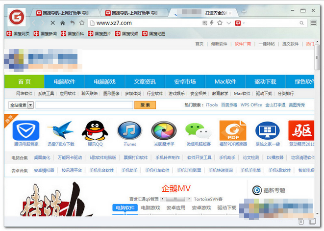Viewport: 324px width, 231px height.
Task: Click the 企鹅MV headline
Action: tap(176, 189)
